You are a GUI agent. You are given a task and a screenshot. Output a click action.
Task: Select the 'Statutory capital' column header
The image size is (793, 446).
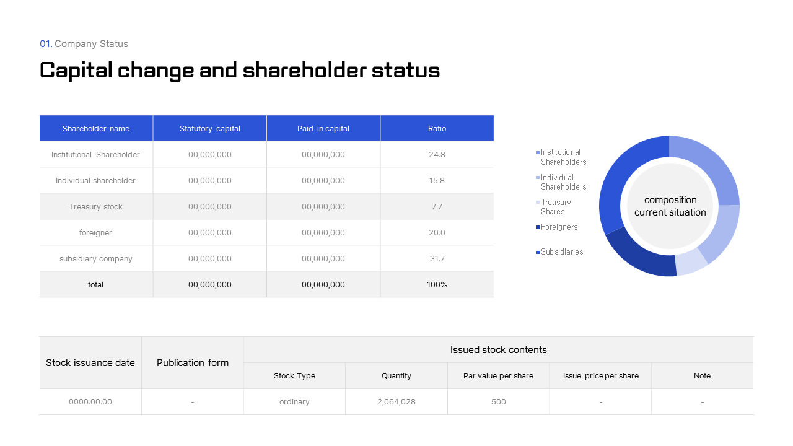pos(210,128)
